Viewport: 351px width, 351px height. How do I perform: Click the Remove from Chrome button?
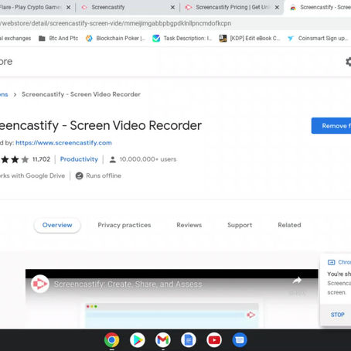tap(331, 126)
